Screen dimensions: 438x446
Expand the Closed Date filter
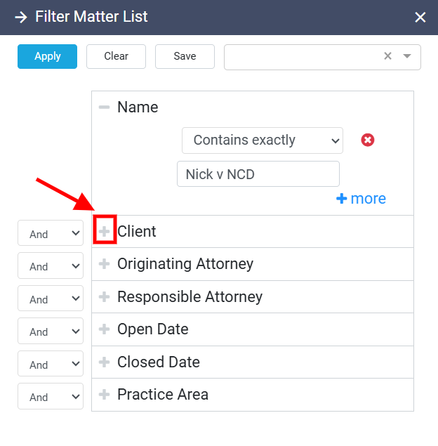click(104, 362)
